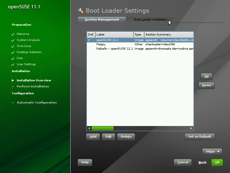The height and width of the screenshot is (173, 230).
Task: Go Back to the previous screen
Action: [202, 163]
